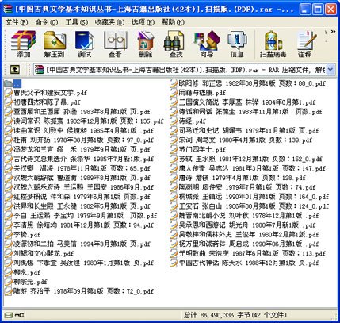The image size is (340, 323).
Task: Select the 唐人传奇 吴志达 file
Action: pyautogui.click(x=248, y=168)
